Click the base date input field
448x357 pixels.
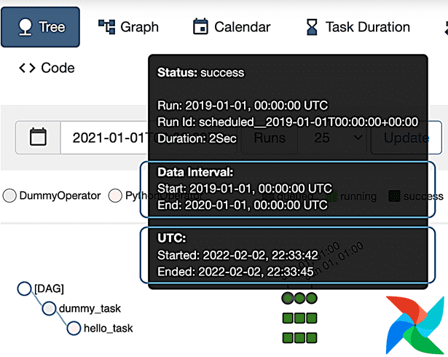(x=104, y=137)
